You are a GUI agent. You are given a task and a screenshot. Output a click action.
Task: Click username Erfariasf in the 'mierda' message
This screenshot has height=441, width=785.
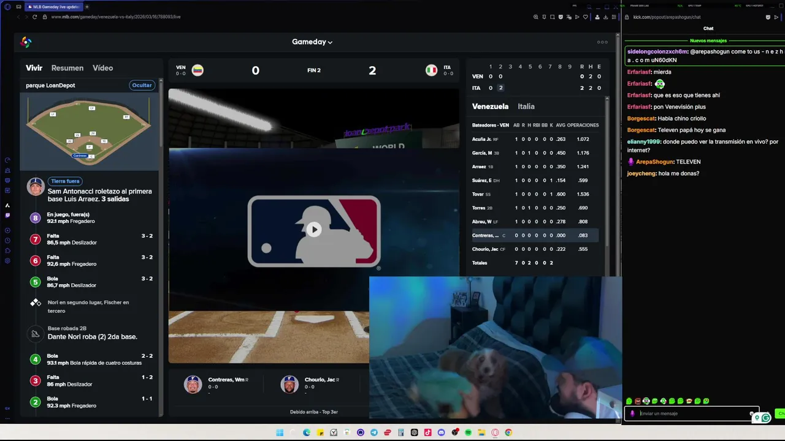click(x=638, y=72)
